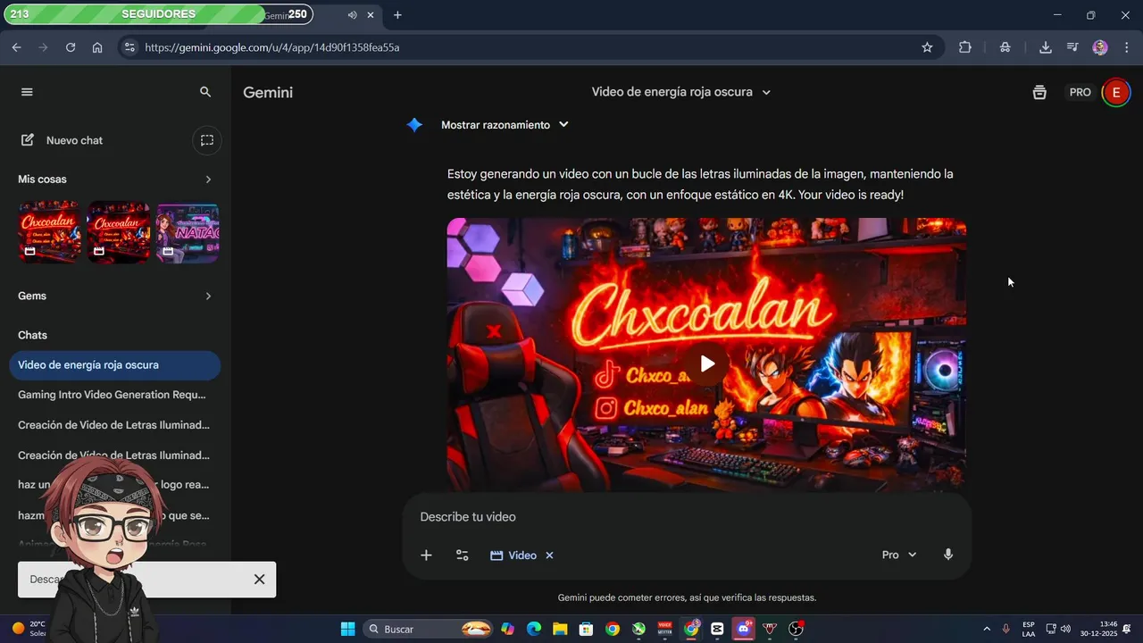Screen dimensions: 1143x643
Task: Open the first Creación de Video de Letras chat
Action: (x=114, y=425)
